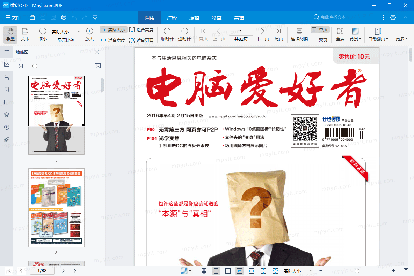Image resolution: width=414 pixels, height=276 pixels.
Task: Open the bookmark sidebar icon
Action: click(7, 90)
